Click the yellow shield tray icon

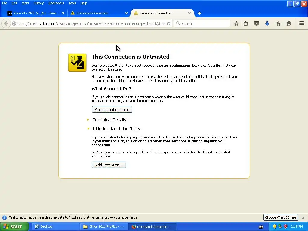[275, 226]
